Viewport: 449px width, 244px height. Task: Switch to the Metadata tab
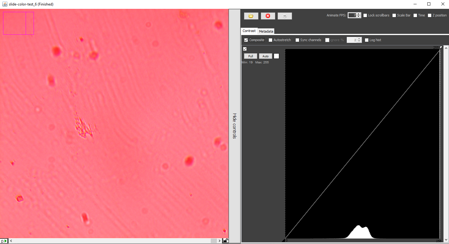point(265,31)
